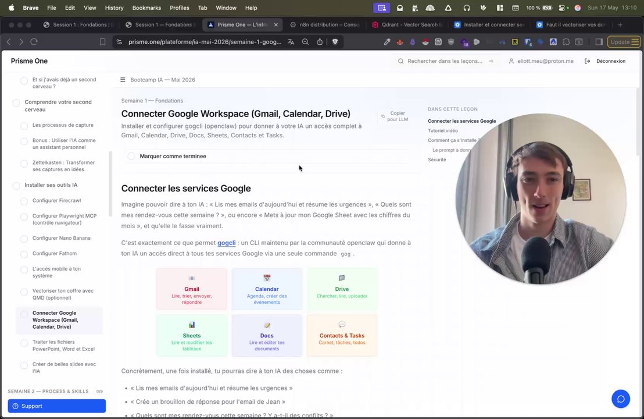Click the Drive service card

342,289
